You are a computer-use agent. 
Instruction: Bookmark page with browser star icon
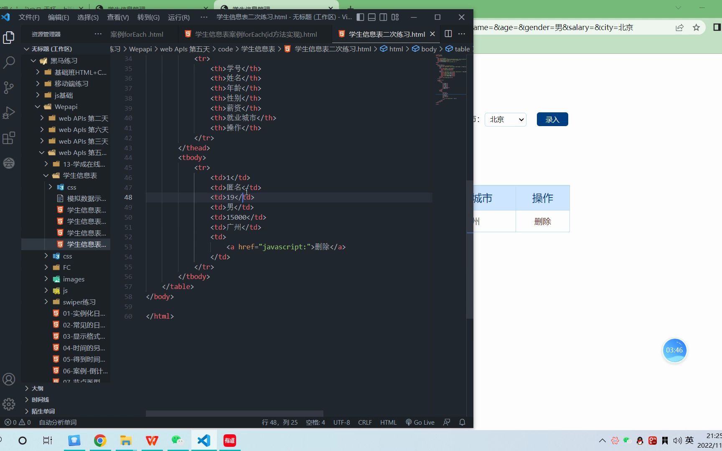point(696,28)
